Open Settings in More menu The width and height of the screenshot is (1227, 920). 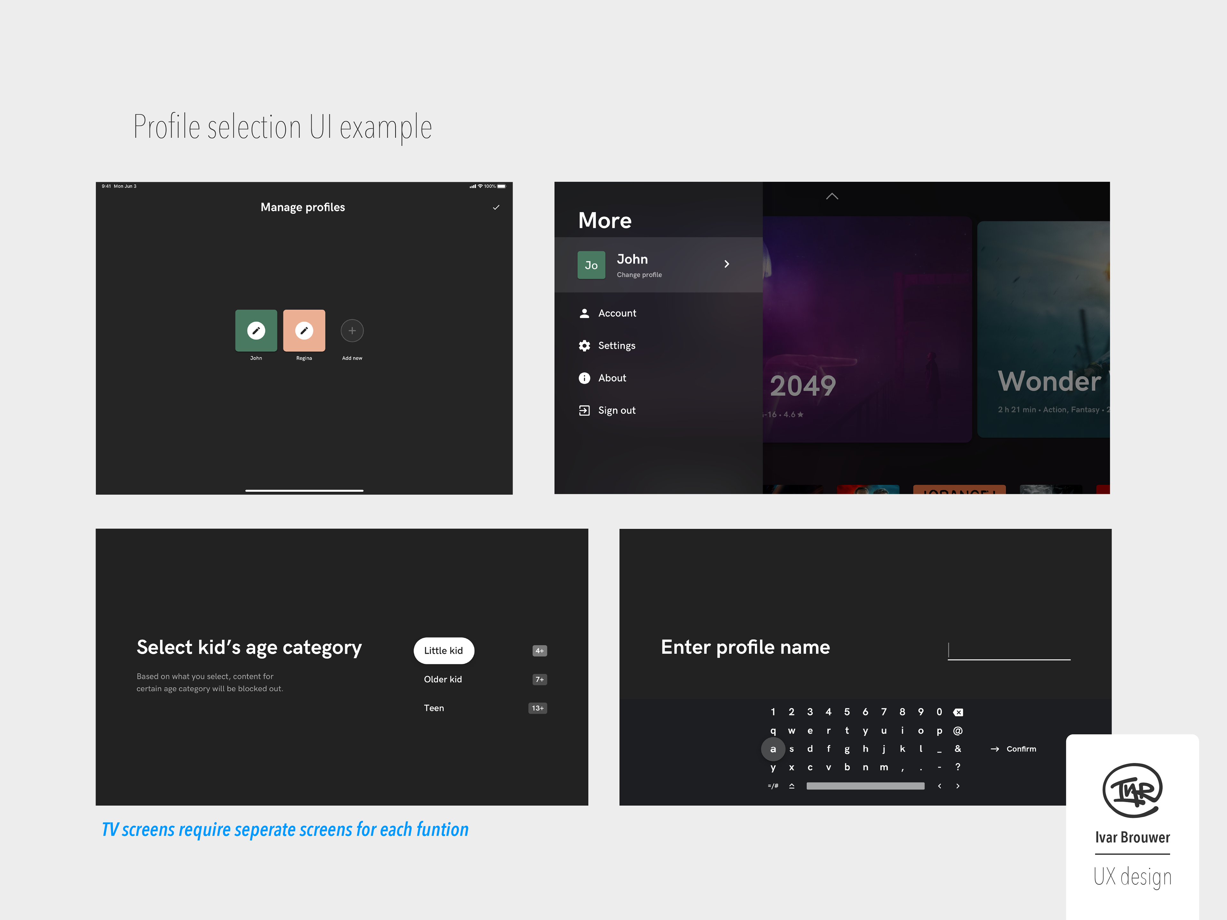[x=616, y=346]
